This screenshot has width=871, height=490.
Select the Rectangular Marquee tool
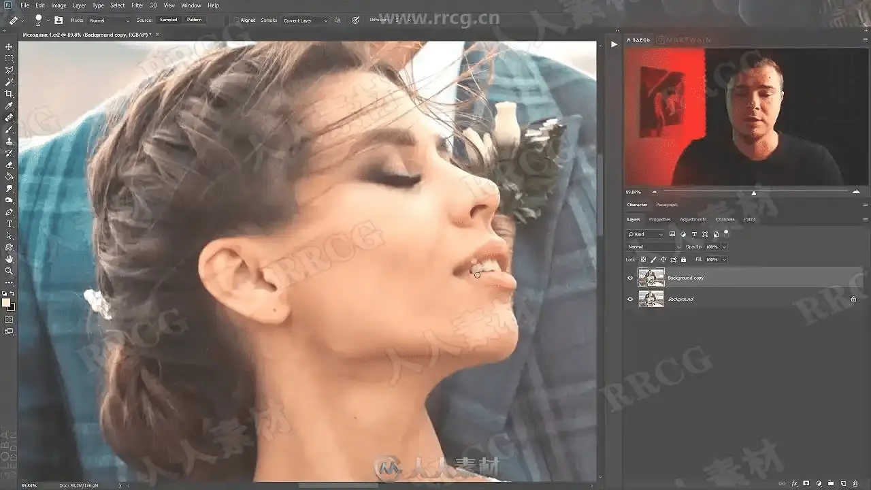point(10,59)
